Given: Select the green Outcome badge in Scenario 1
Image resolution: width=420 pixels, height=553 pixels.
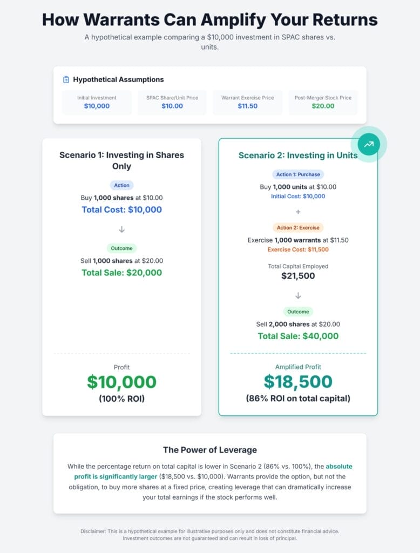Looking at the screenshot, I should (121, 248).
